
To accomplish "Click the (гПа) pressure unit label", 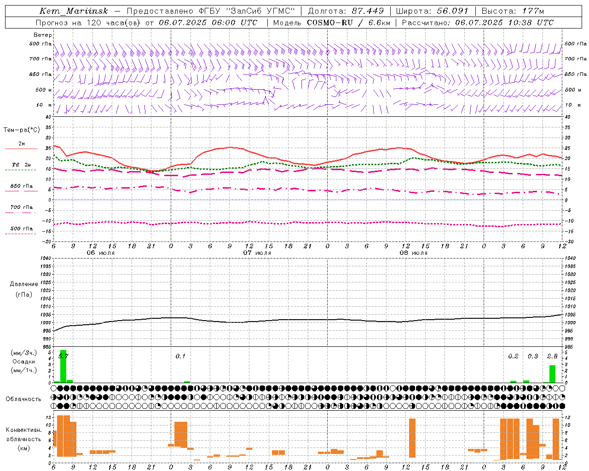I will [24, 295].
